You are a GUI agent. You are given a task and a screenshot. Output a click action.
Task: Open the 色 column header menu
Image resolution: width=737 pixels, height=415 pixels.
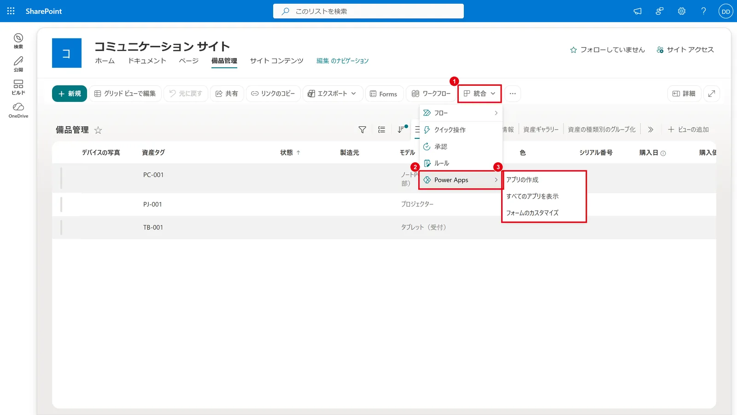coord(523,153)
